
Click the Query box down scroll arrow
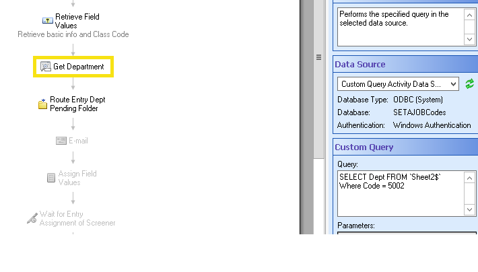469,209
